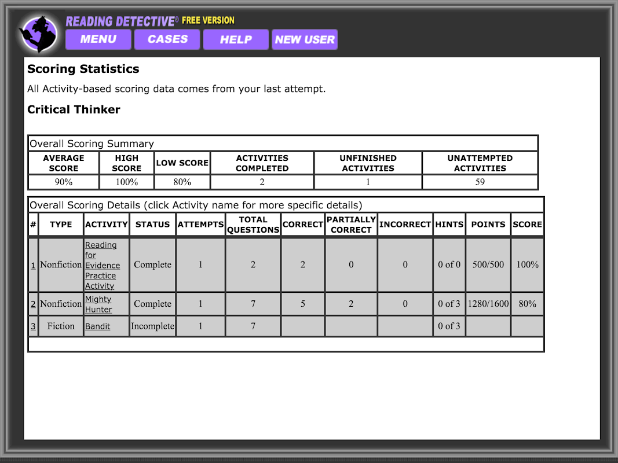This screenshot has width=618, height=463.
Task: Click row number 2 link
Action: point(33,304)
